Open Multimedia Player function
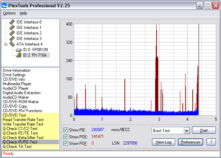The image size is (221, 158). 17,84
